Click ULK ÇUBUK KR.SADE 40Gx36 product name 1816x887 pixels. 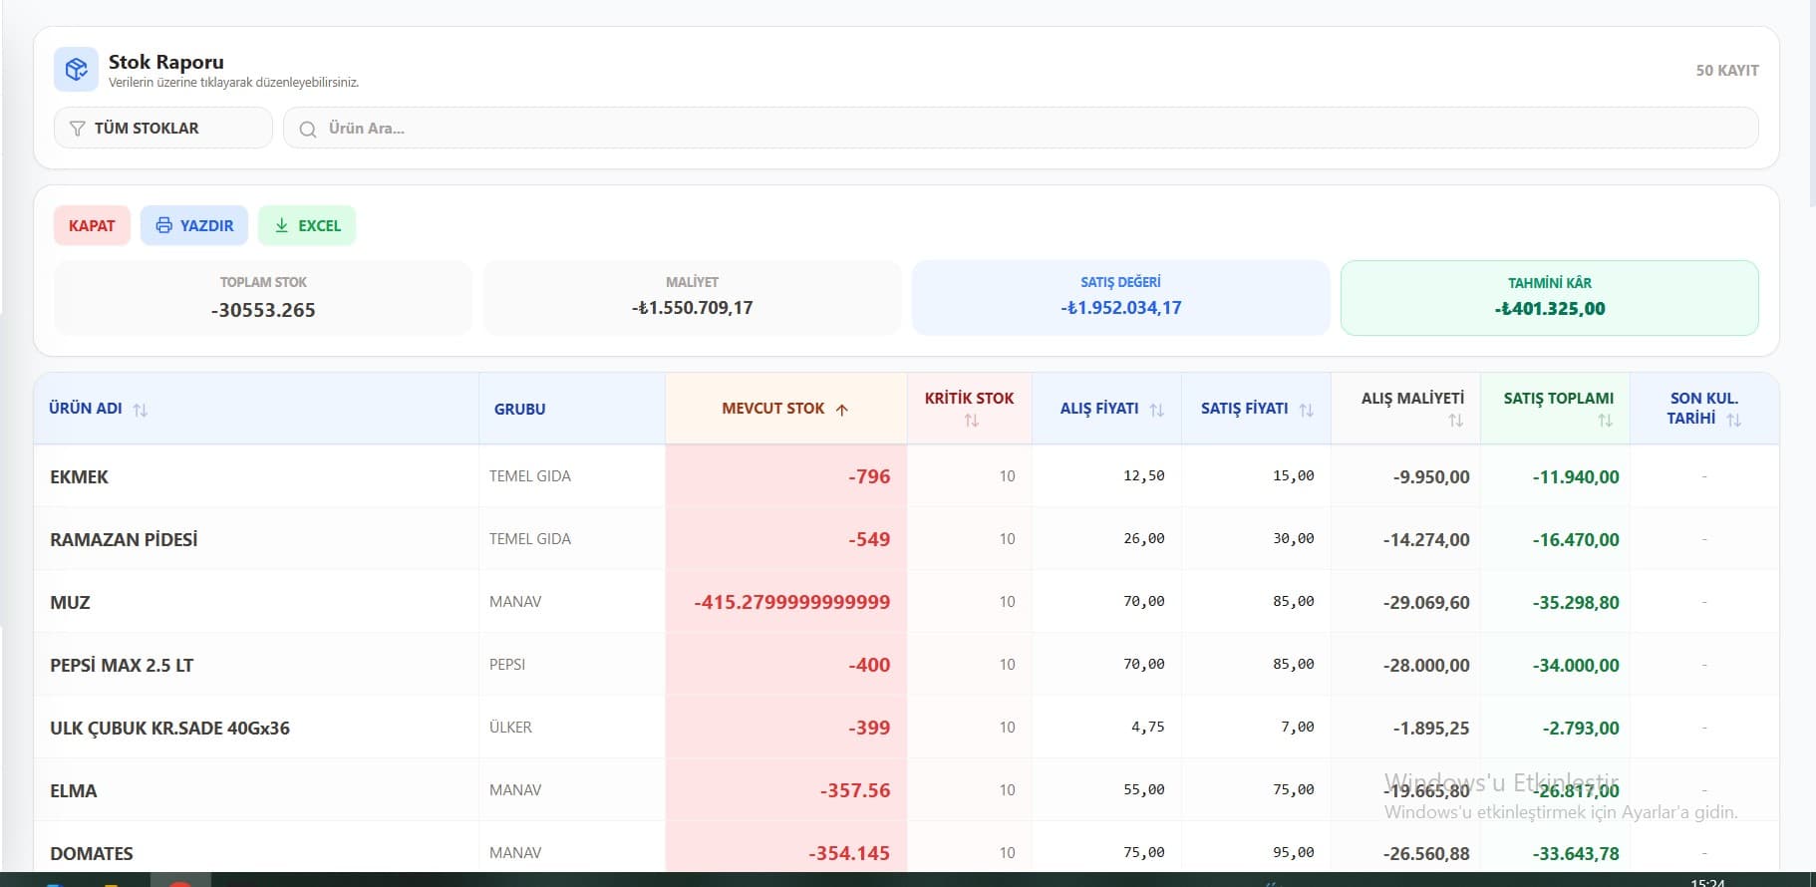click(169, 728)
